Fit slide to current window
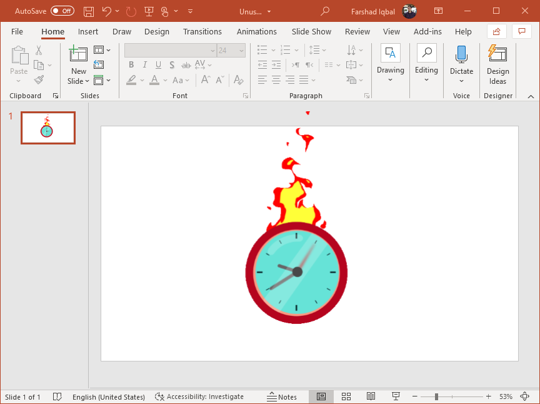This screenshot has height=404, width=540. (x=524, y=396)
